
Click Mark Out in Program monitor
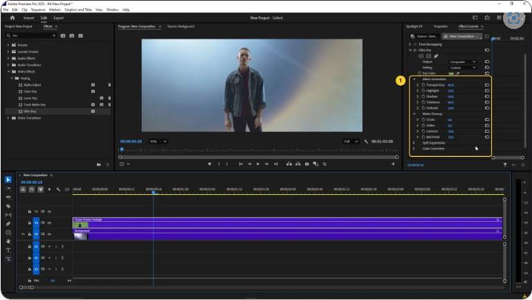click(x=227, y=164)
